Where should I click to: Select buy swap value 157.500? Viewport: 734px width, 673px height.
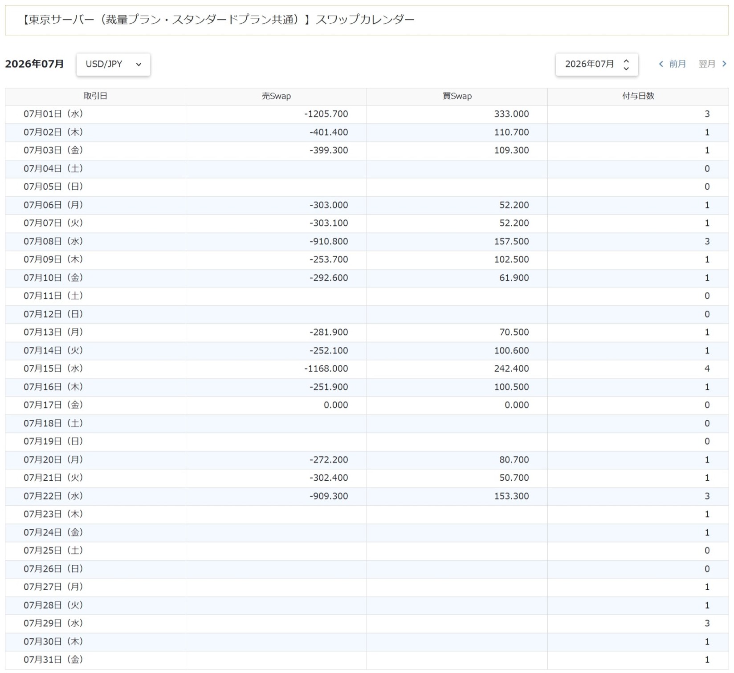[511, 241]
